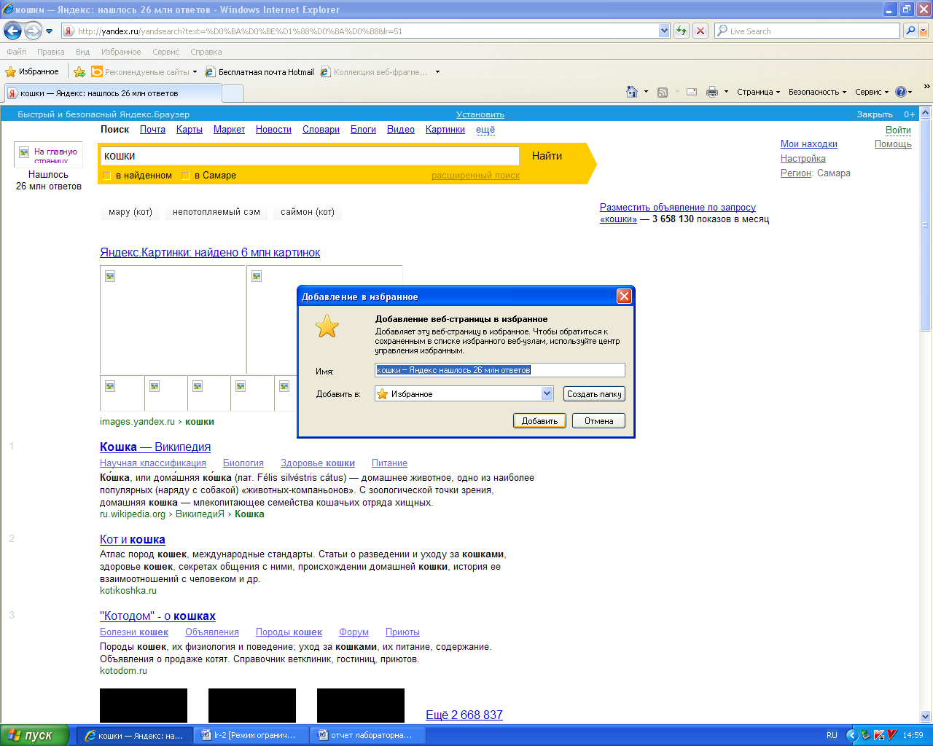Open the Избранное menu in menu bar
Viewport: 933px width, 746px height.
coord(121,52)
